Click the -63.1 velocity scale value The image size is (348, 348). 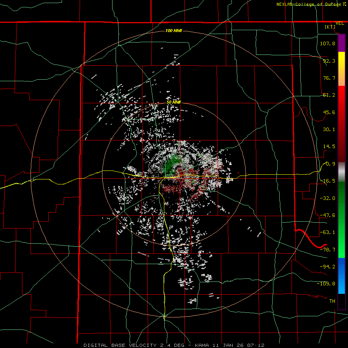tap(328, 232)
